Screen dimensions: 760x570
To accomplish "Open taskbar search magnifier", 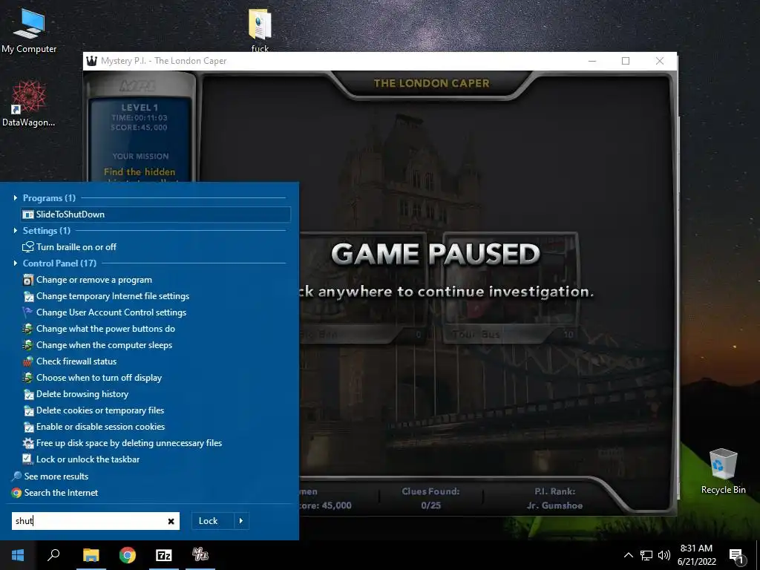I will tap(53, 555).
